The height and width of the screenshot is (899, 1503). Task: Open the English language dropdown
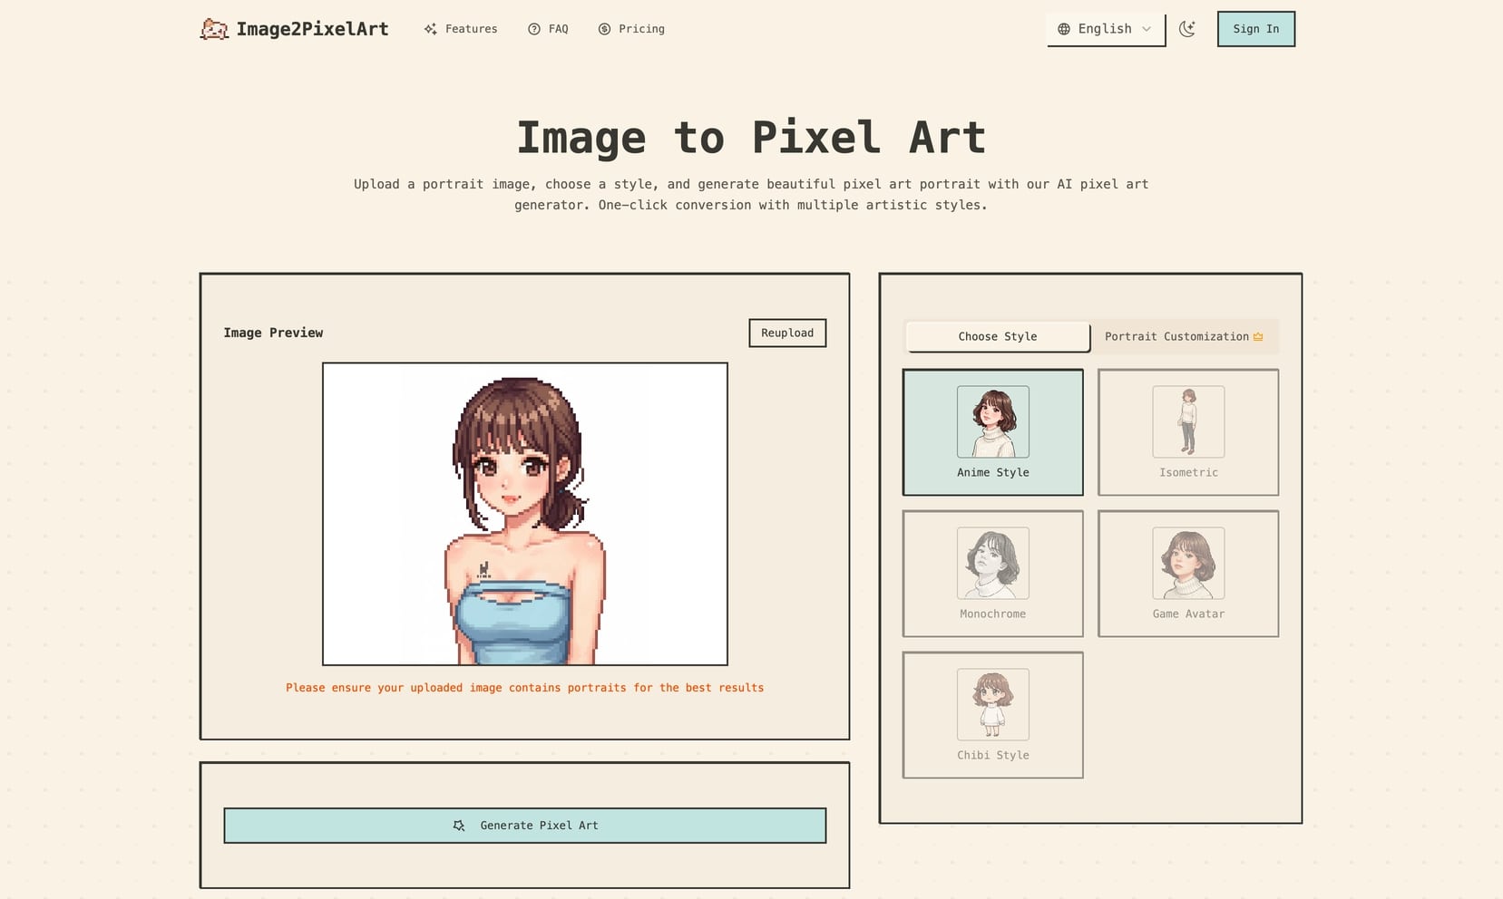click(x=1105, y=28)
